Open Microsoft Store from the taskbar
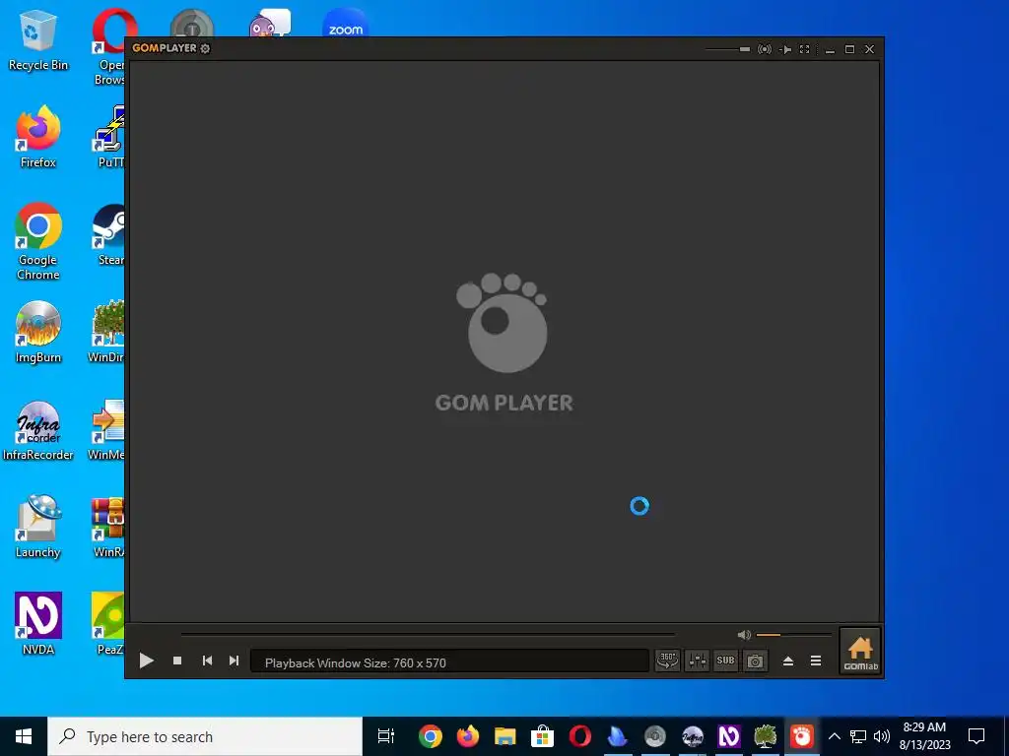Viewport: 1009px width, 756px height. click(543, 736)
